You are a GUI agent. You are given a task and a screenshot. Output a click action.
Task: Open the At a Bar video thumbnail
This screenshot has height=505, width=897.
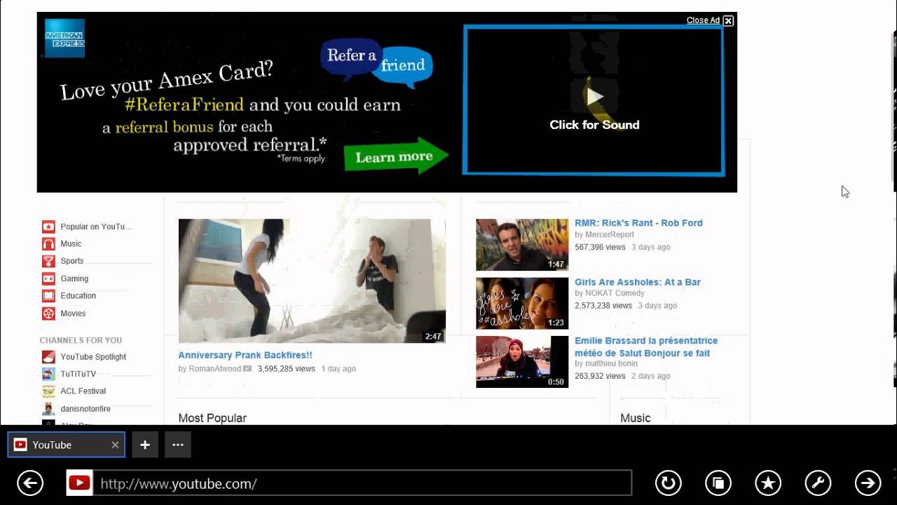tap(522, 303)
